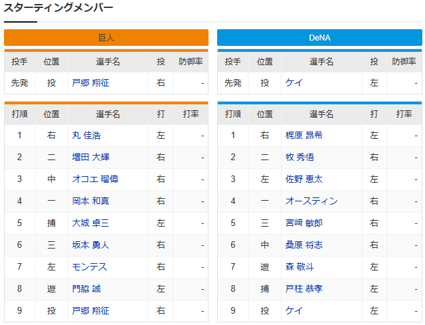The width and height of the screenshot is (425, 325).
Task: Open 桑原 将志 player link
Action: coord(304,245)
